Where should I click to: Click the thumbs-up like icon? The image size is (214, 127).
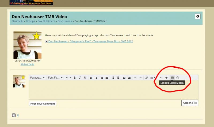click(x=14, y=115)
